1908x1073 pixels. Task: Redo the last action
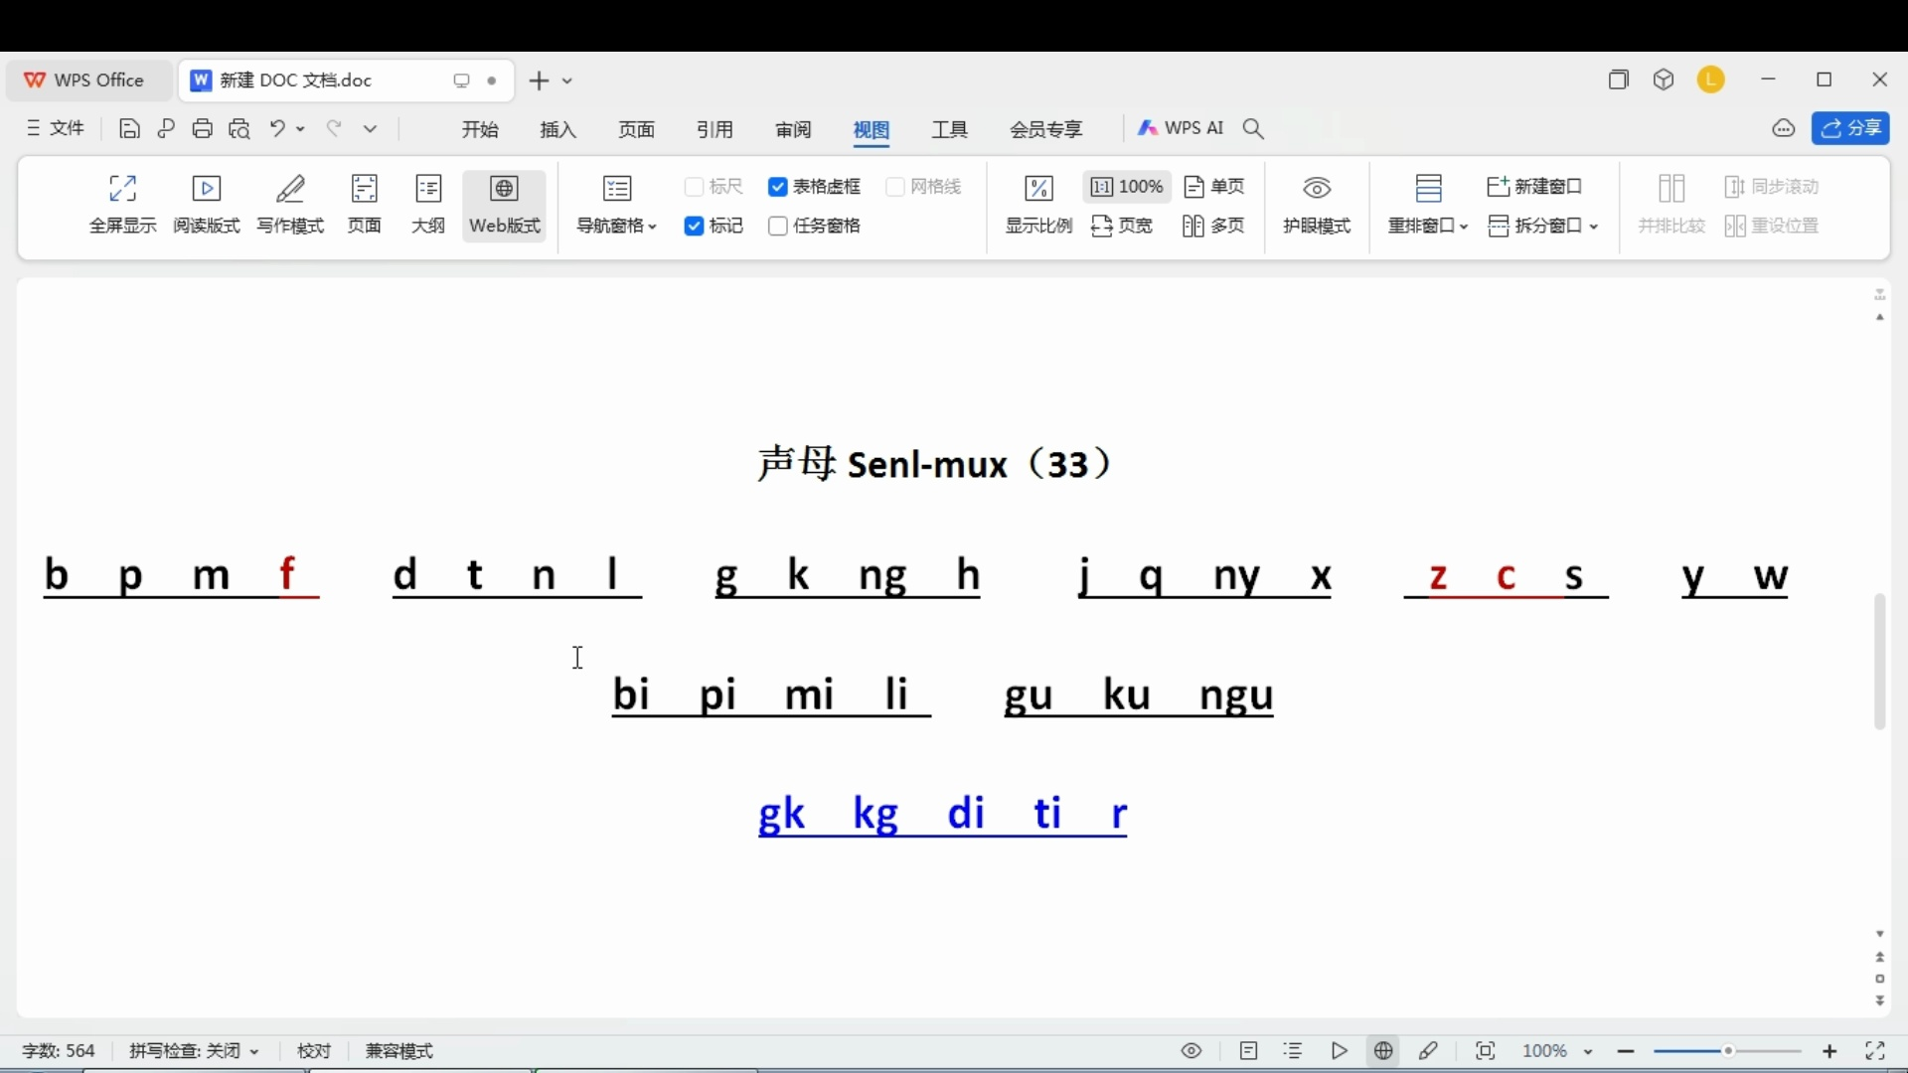point(335,129)
